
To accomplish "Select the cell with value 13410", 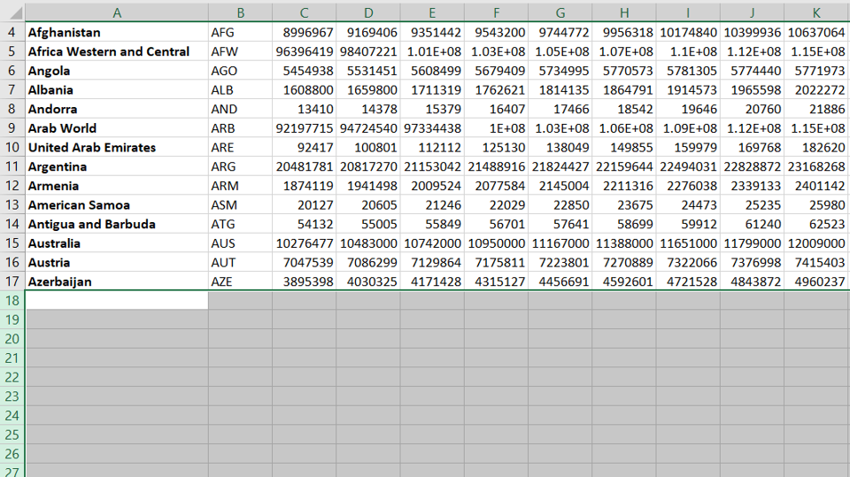I will (304, 110).
